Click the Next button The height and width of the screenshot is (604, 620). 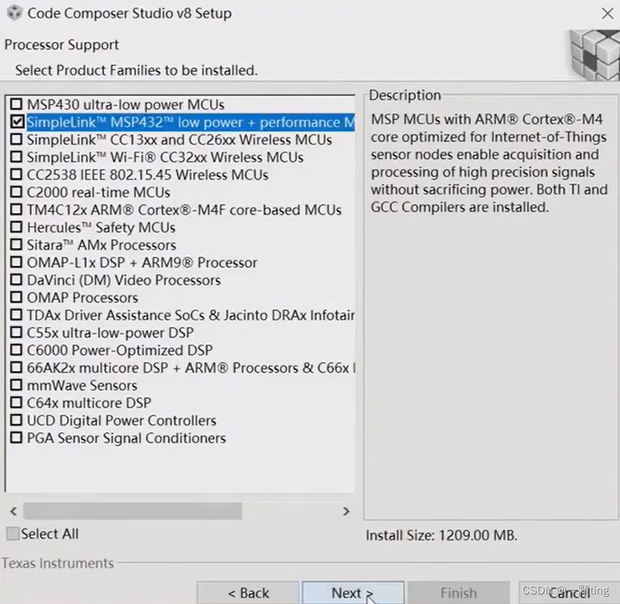click(353, 592)
